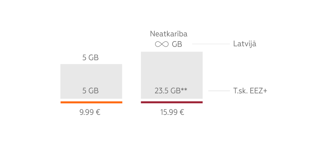Select the dark red bar under Neatkarība plan
Screen dimensions: 313x144
click(x=172, y=102)
